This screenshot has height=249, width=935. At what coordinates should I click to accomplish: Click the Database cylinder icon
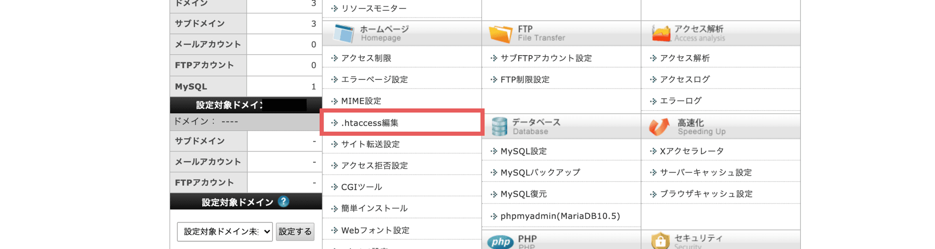pos(499,127)
